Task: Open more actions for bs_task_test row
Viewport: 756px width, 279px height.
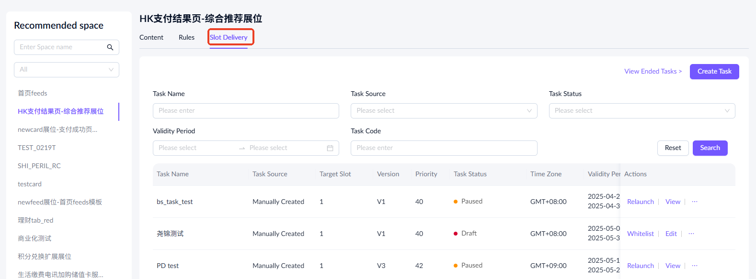Action: (x=695, y=202)
